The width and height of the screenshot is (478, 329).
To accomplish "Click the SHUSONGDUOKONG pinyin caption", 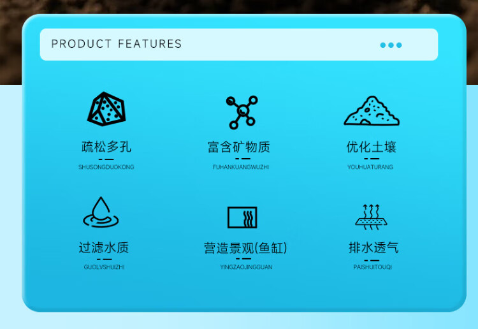I will tap(106, 167).
